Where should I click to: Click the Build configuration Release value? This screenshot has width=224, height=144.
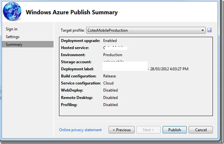[109, 76]
